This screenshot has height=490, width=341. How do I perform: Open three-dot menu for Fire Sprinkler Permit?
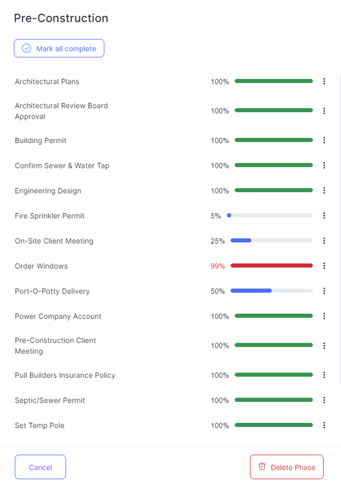click(x=324, y=216)
